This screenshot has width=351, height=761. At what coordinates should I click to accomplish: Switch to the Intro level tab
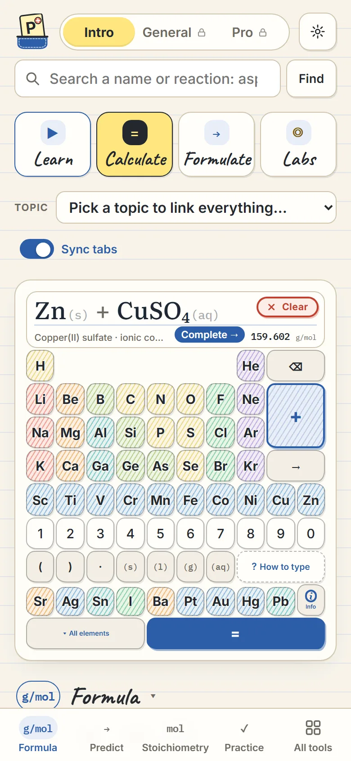click(99, 32)
